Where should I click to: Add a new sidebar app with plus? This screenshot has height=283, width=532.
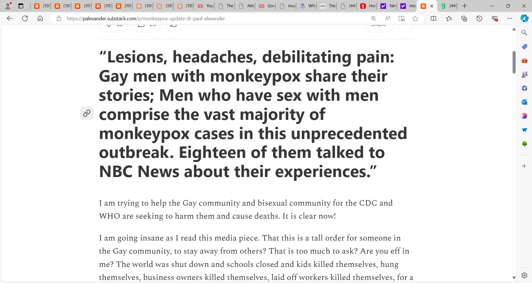524,166
